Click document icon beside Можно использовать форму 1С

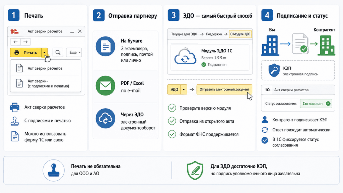tap(15, 136)
